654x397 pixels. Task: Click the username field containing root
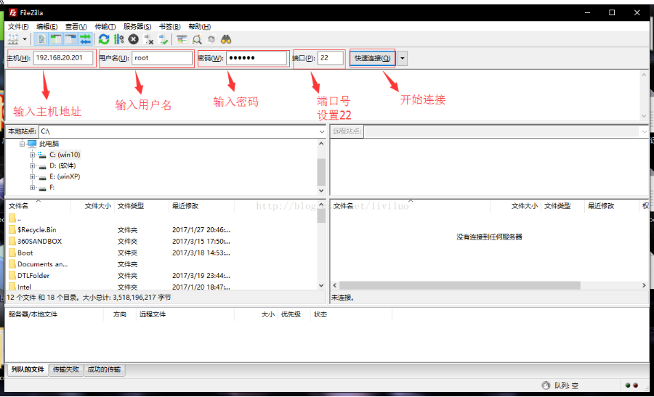point(162,58)
